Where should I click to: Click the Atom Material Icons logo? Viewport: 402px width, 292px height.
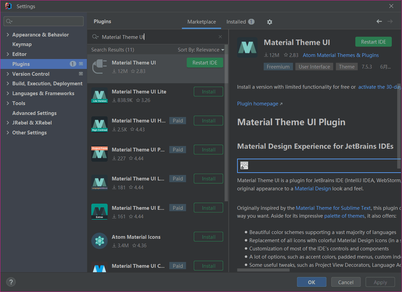pos(99,240)
